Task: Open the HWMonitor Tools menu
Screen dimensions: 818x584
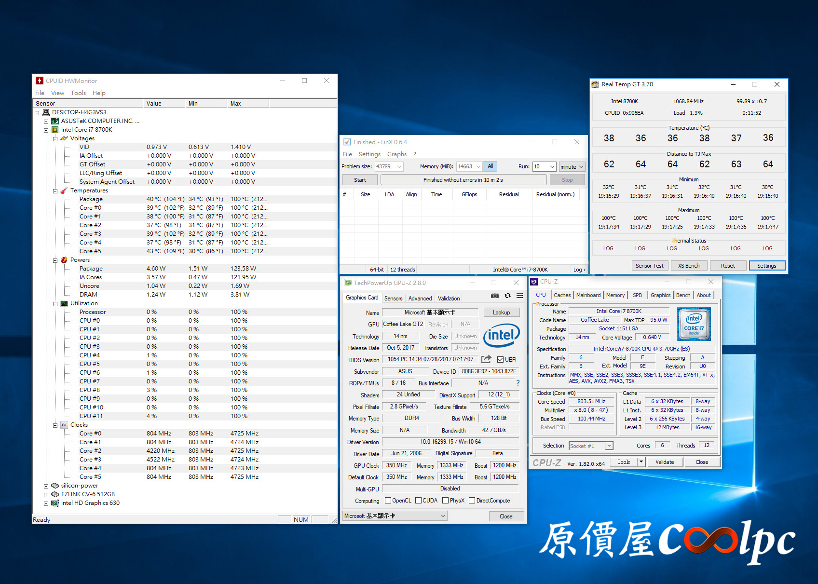Action: (x=78, y=93)
